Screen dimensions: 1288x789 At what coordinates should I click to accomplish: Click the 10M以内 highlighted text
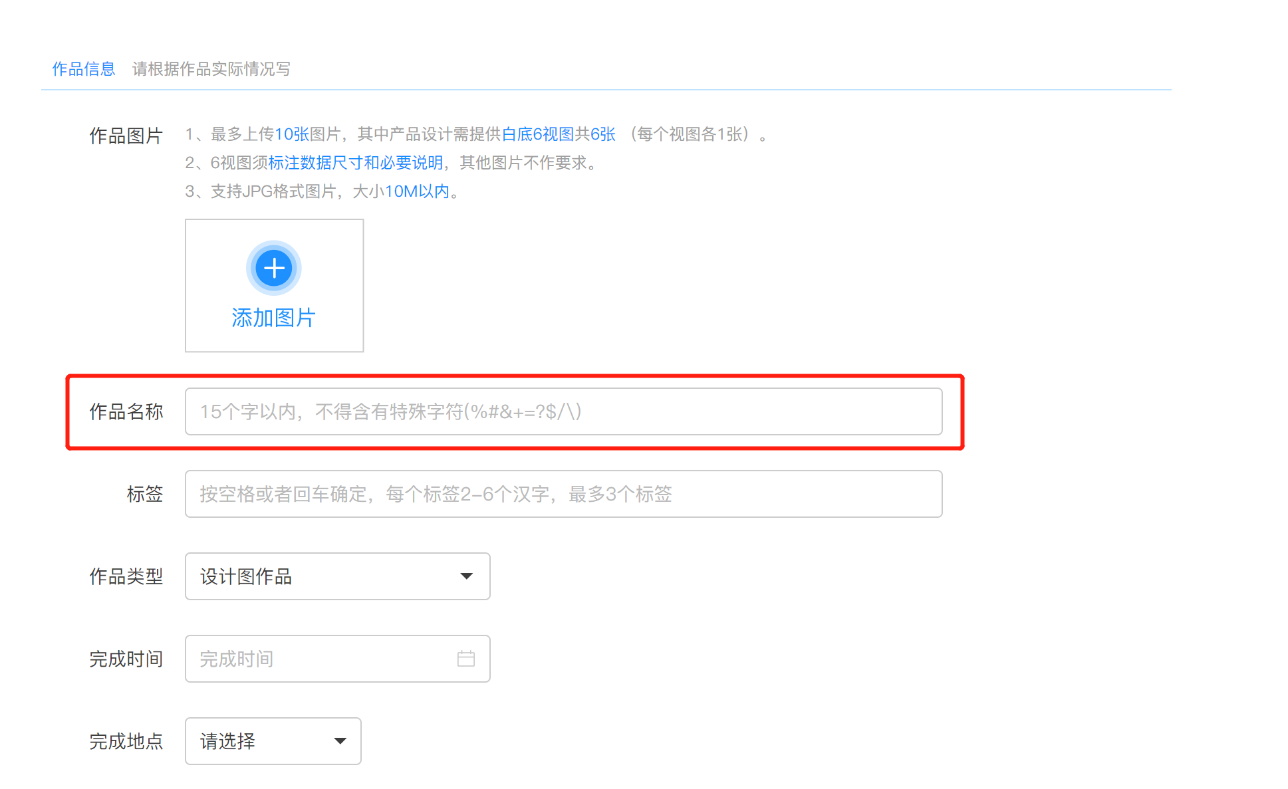pos(417,191)
